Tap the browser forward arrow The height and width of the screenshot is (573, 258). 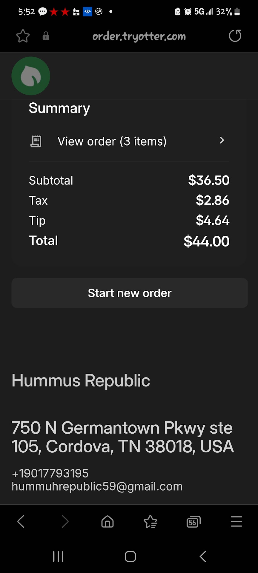tap(65, 522)
